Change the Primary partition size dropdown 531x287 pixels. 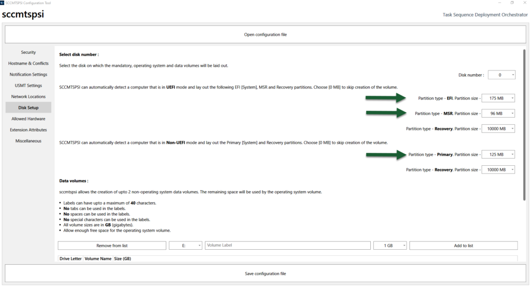[x=498, y=154]
